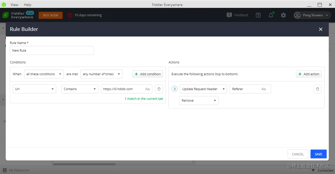Open the help question mark icon
The width and height of the screenshot is (335, 174).
[x=258, y=15]
